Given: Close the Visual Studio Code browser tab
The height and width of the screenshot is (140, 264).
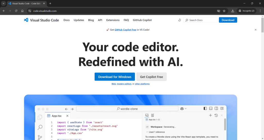Looking at the screenshot, I should pyautogui.click(x=44, y=3).
